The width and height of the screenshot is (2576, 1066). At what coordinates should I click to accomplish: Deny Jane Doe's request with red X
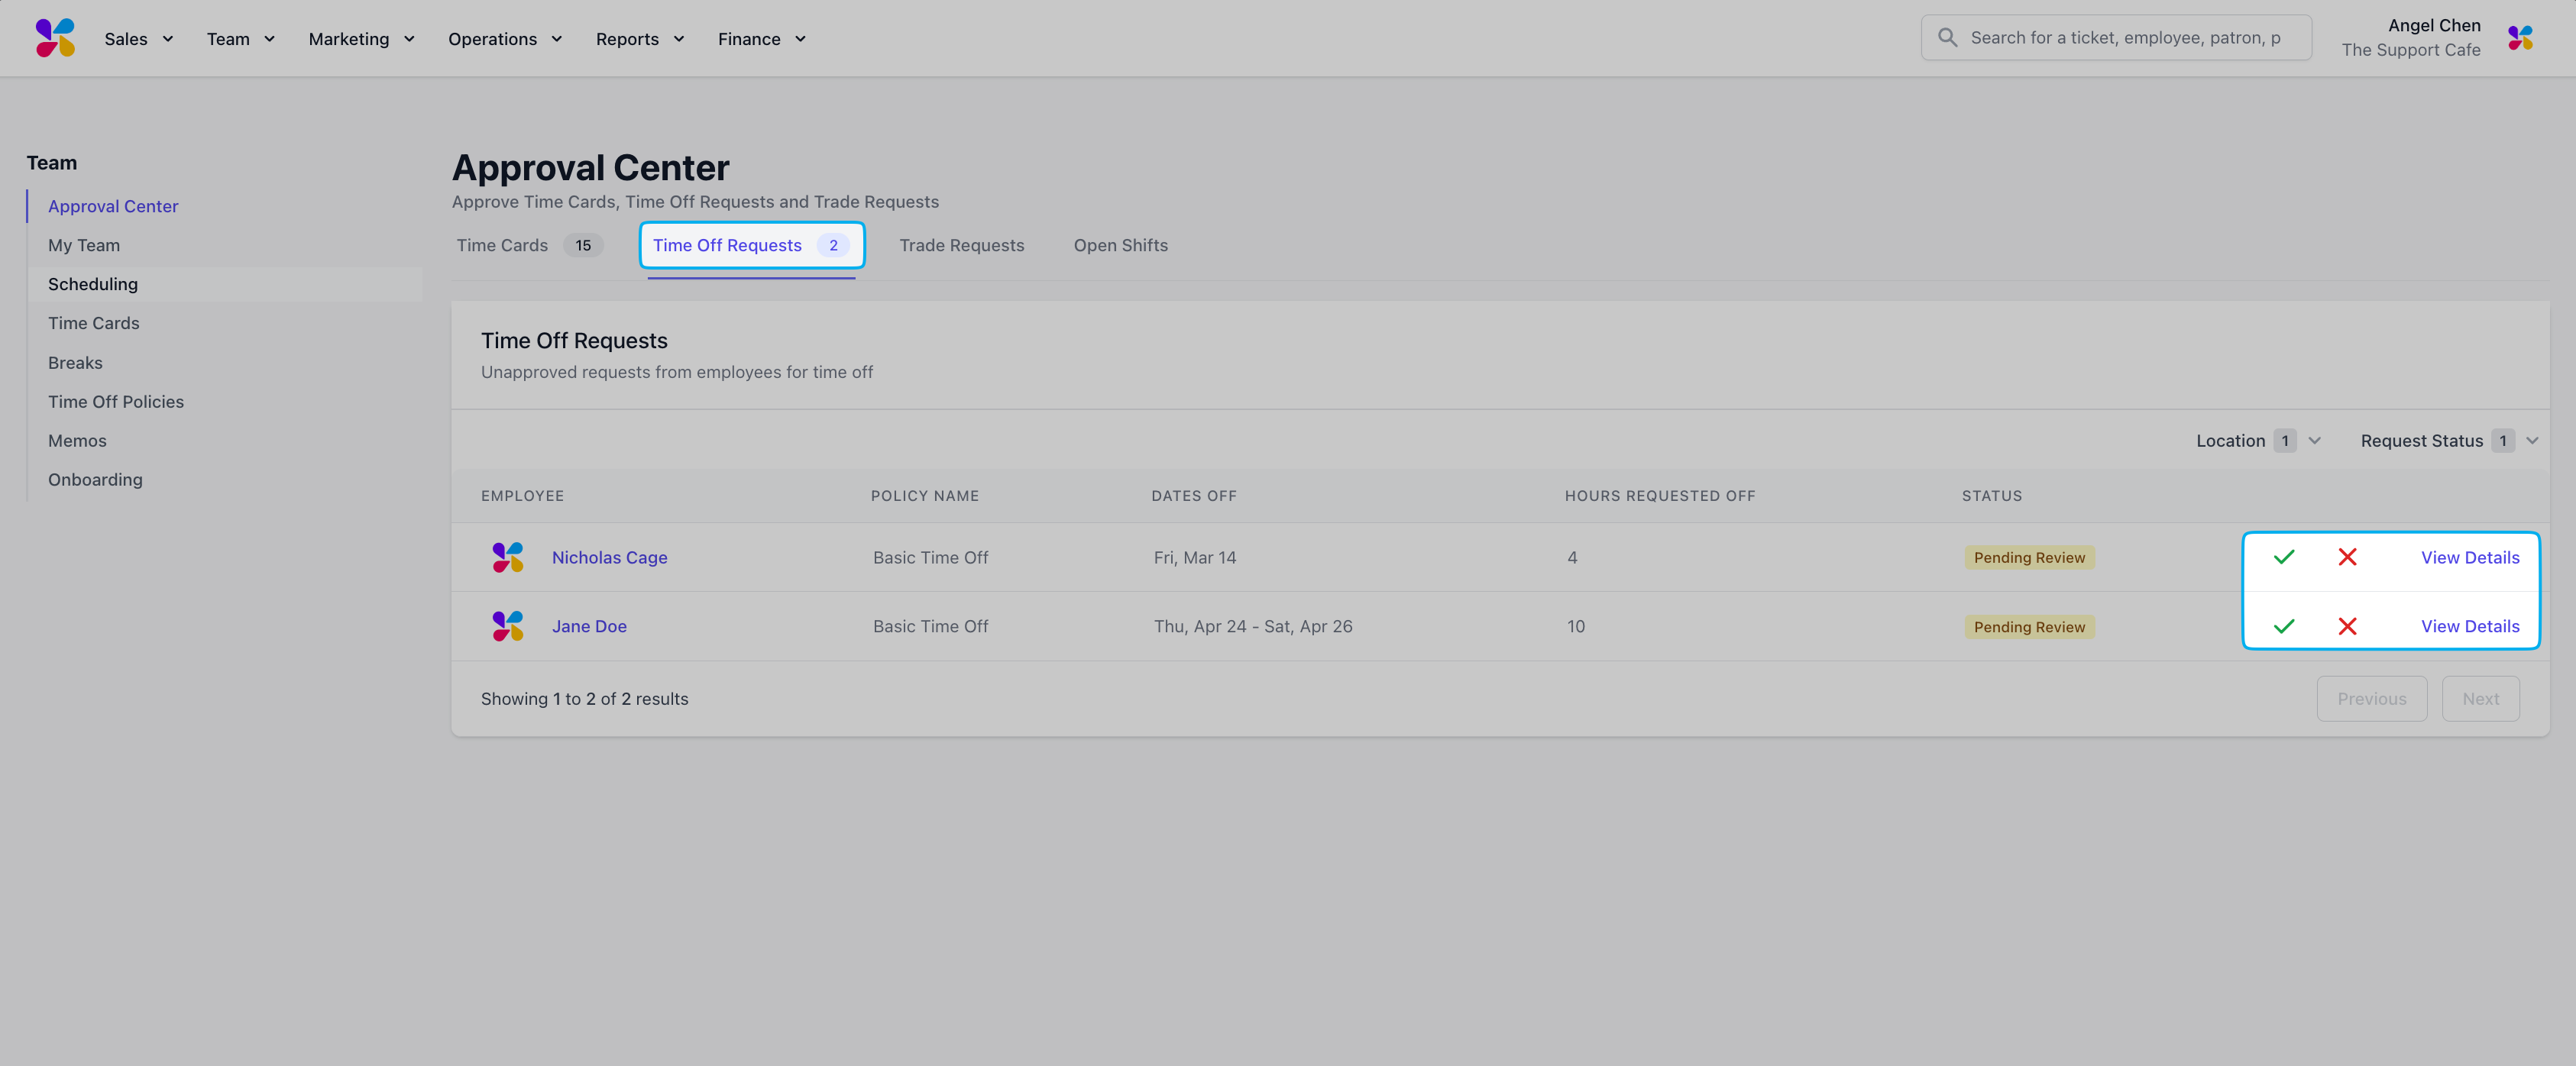(2347, 626)
